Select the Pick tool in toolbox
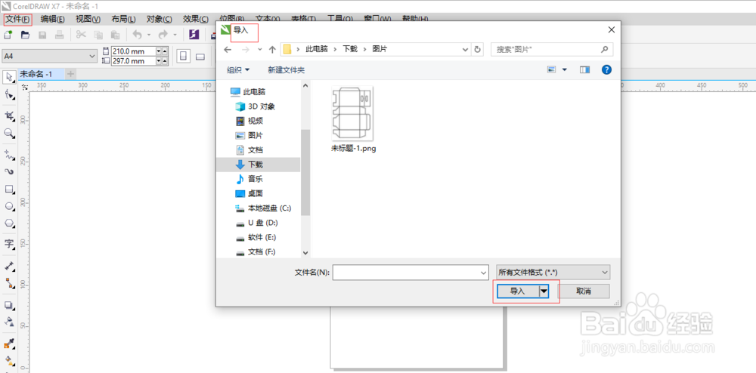This screenshot has width=756, height=373. pyautogui.click(x=8, y=76)
